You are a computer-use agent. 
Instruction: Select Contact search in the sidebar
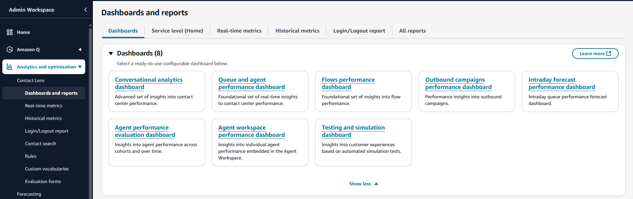click(41, 144)
